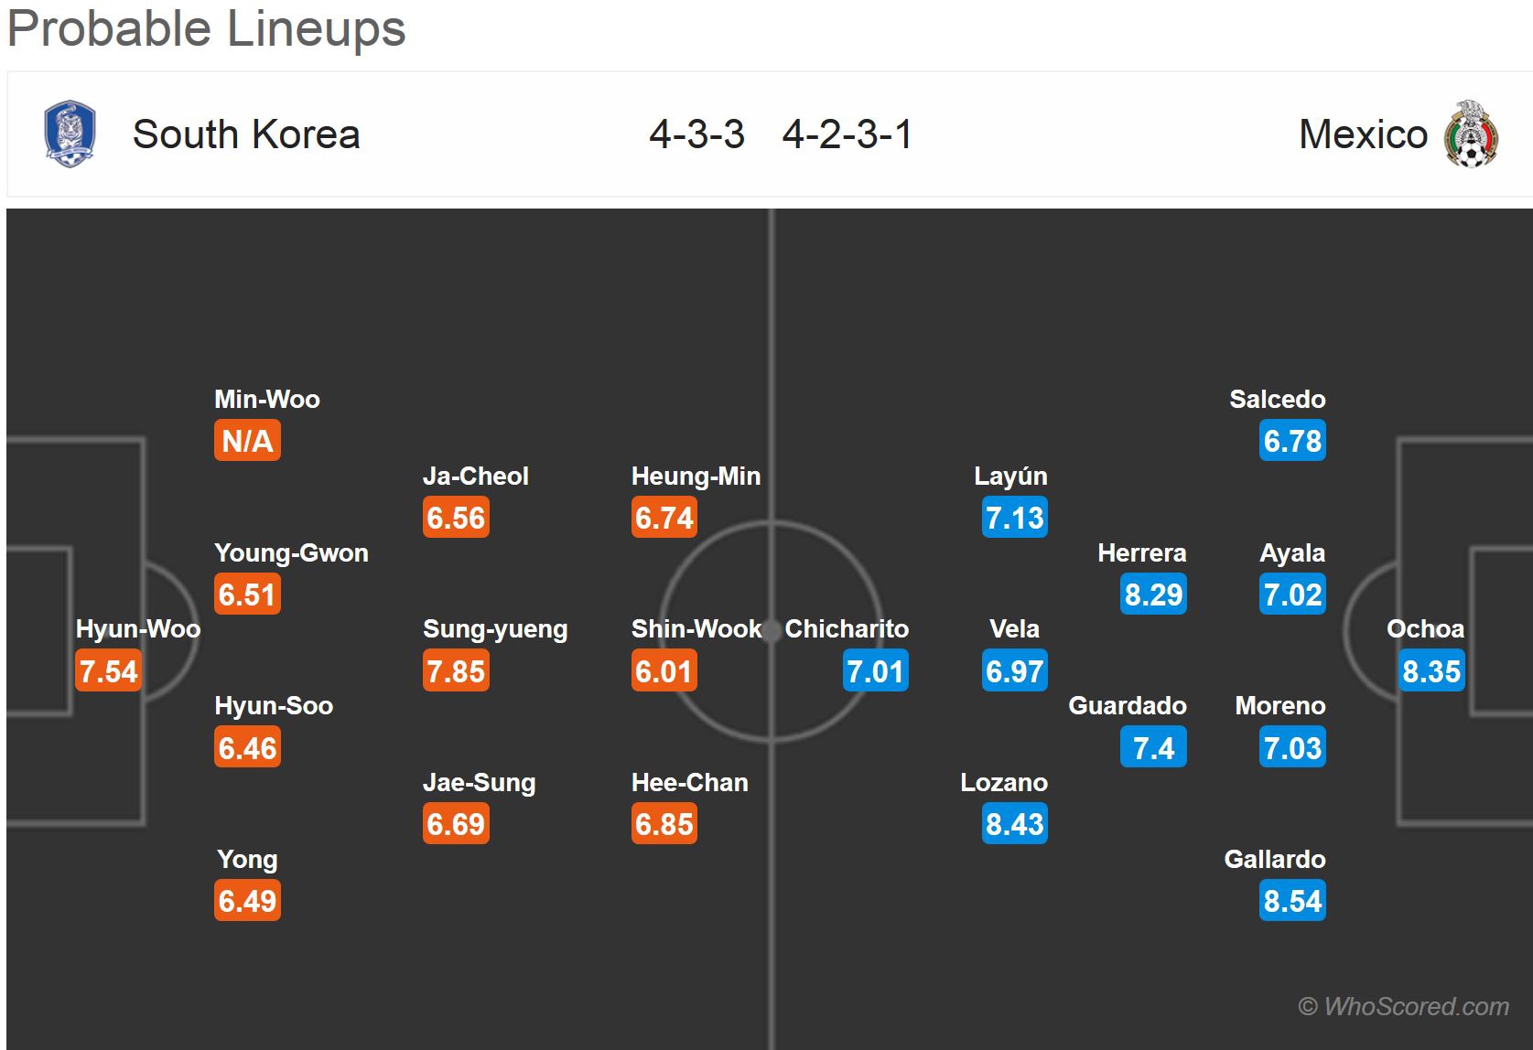Click Herrera's 8.29 rating badge

pyautogui.click(x=1153, y=595)
